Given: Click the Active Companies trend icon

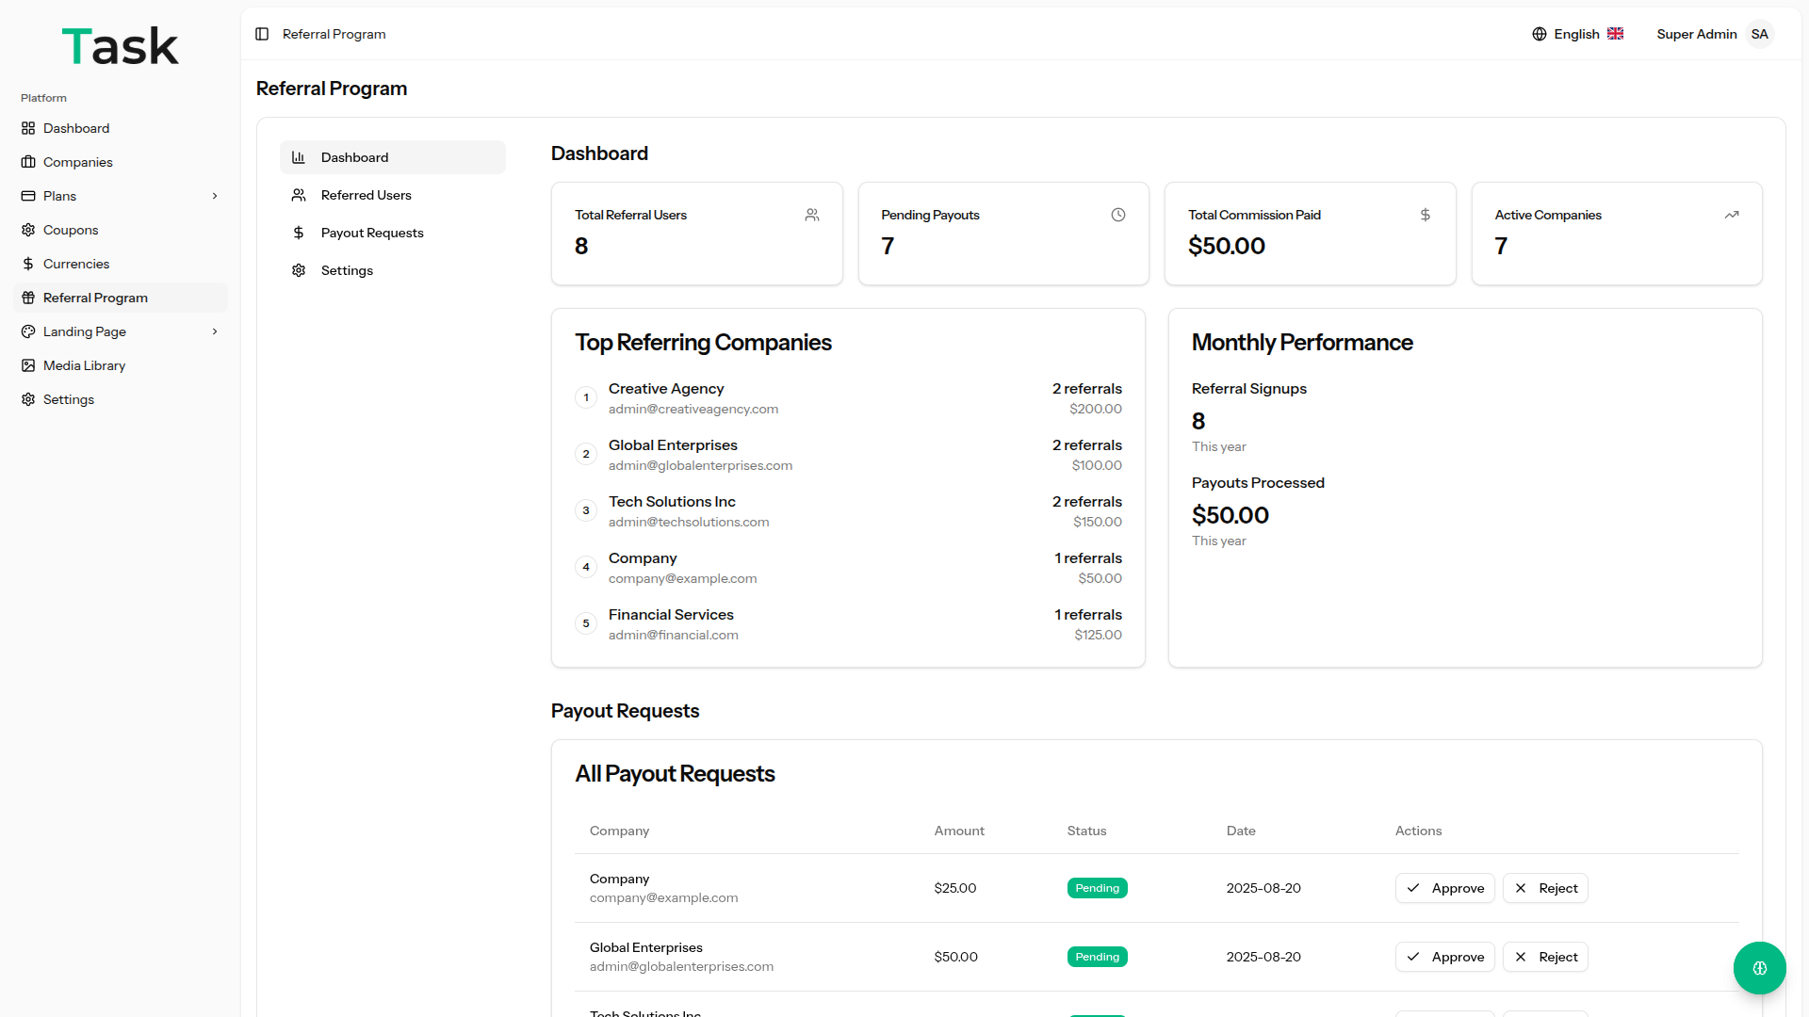Looking at the screenshot, I should [1732, 215].
